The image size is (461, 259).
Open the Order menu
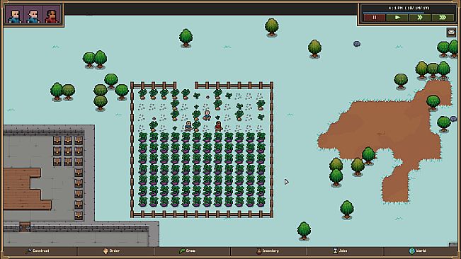tap(115, 251)
